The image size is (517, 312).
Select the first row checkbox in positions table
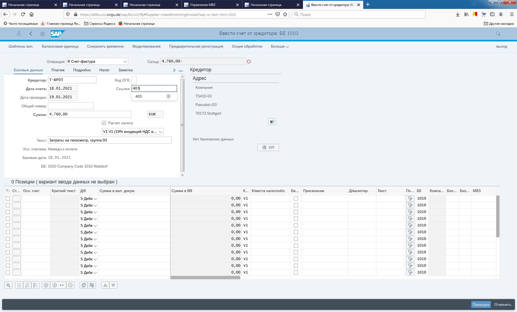8,198
